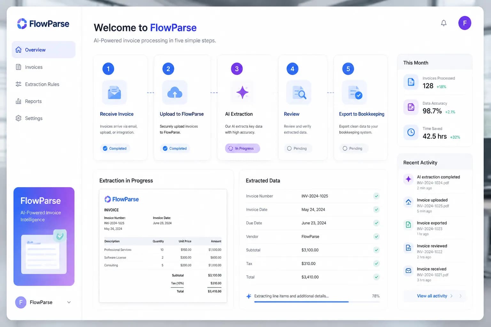
Task: Click the FlowParse logo in the sidebar
Action: point(43,24)
